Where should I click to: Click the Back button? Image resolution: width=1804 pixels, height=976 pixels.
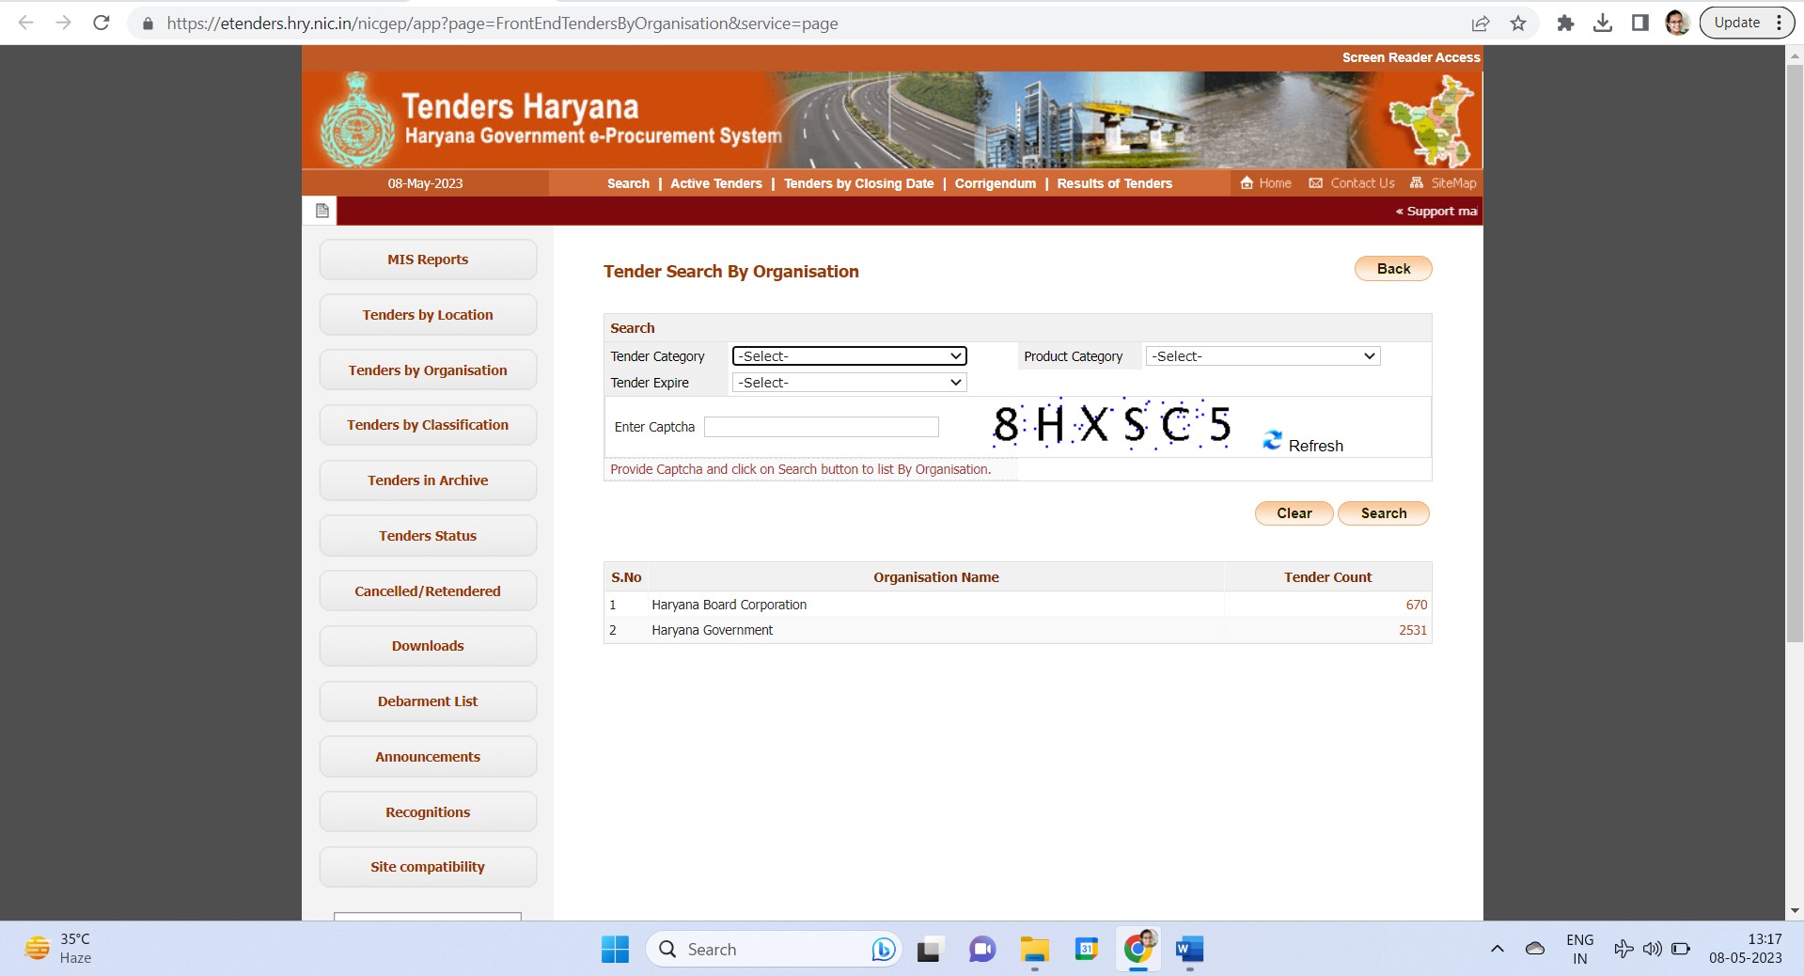pyautogui.click(x=1393, y=269)
